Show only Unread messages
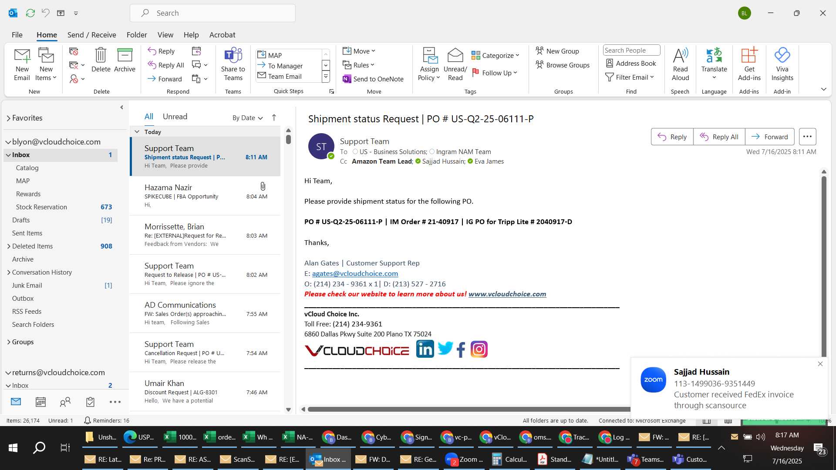The width and height of the screenshot is (836, 470). pyautogui.click(x=175, y=117)
